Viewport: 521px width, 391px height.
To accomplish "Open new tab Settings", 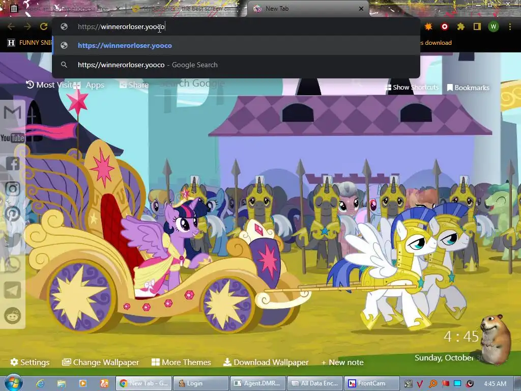I will point(30,362).
